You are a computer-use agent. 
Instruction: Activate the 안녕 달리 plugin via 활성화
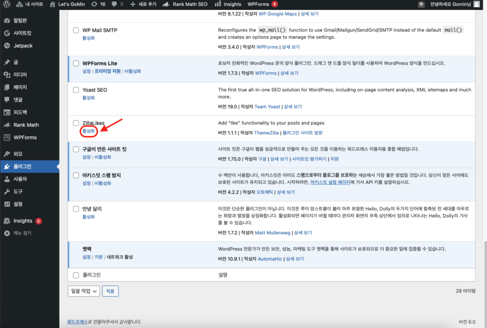click(x=88, y=217)
